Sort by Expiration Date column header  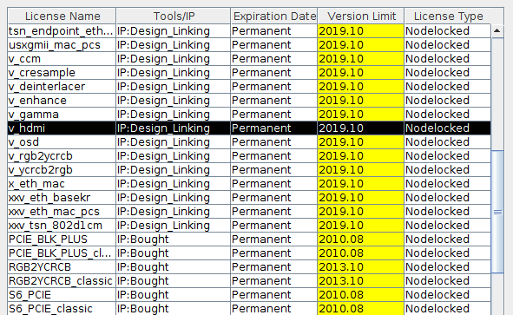273,16
